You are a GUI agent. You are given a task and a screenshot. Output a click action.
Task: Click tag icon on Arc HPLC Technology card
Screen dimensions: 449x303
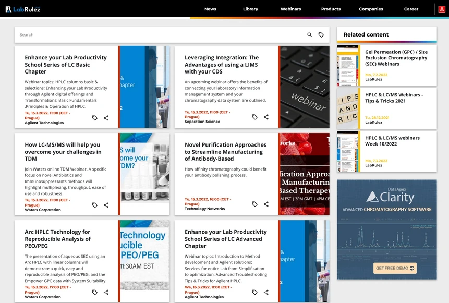click(95, 292)
